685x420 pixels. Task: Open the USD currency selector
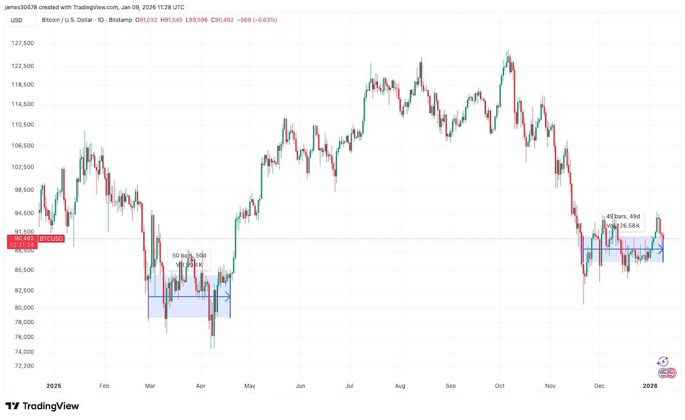tap(18, 19)
